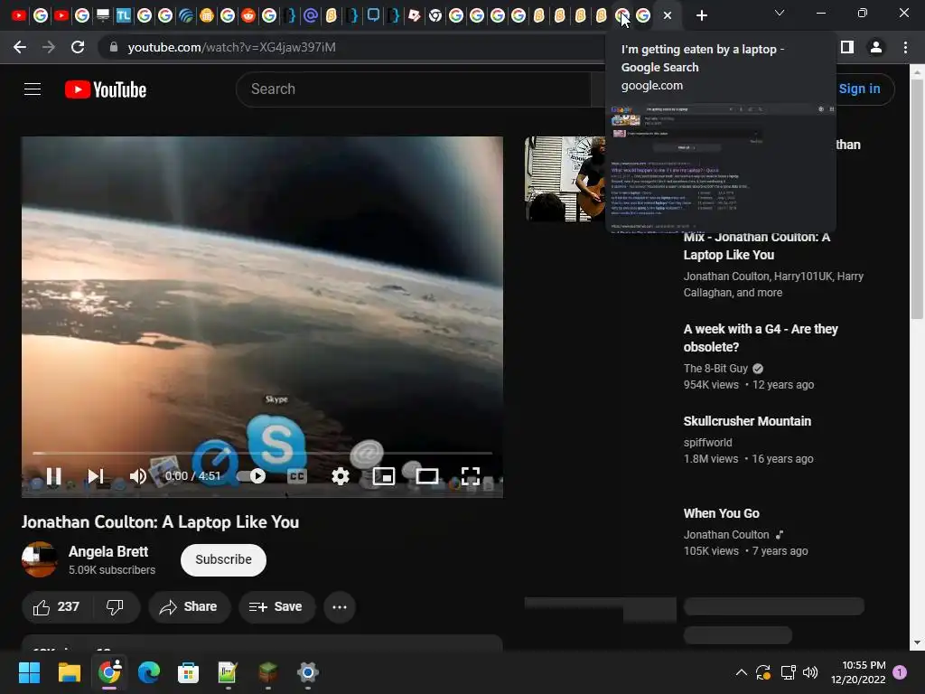Open Angela Brett's channel avatar

(x=40, y=558)
